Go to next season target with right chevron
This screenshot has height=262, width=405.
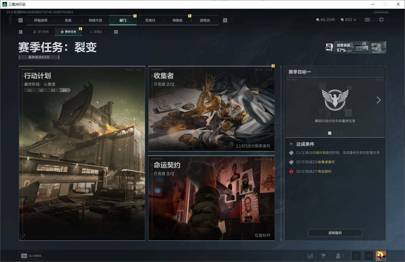tap(379, 100)
